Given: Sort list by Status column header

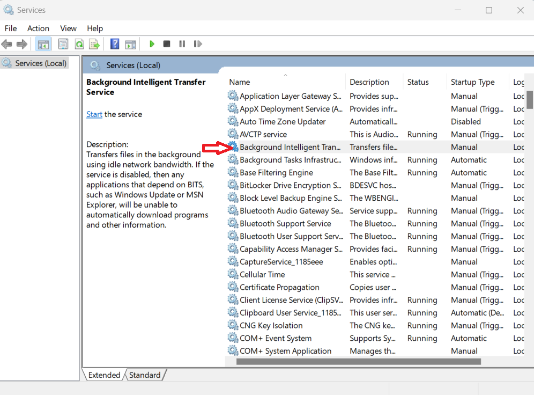Looking at the screenshot, I should point(418,82).
